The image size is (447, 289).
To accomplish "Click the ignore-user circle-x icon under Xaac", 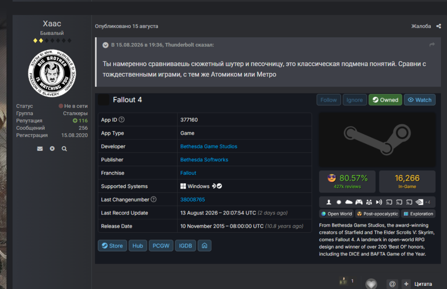I will pyautogui.click(x=52, y=148).
